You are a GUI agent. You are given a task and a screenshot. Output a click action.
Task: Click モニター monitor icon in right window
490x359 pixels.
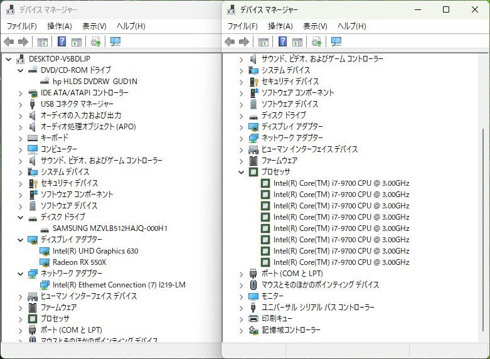253,296
